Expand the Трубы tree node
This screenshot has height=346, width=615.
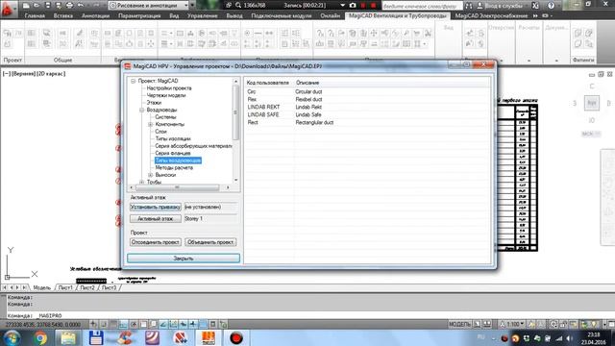141,182
